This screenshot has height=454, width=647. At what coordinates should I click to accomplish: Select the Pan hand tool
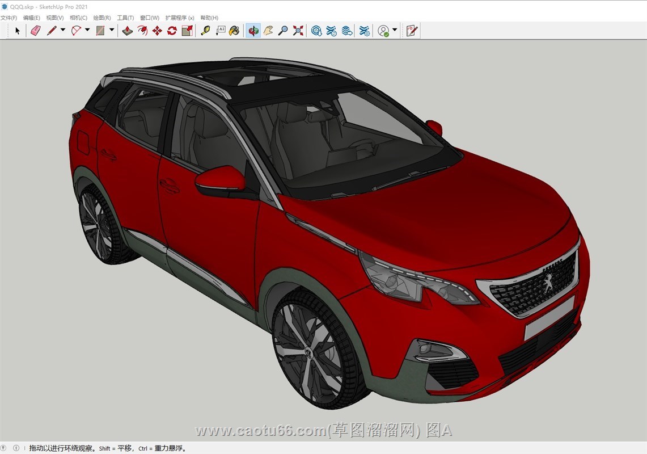268,31
